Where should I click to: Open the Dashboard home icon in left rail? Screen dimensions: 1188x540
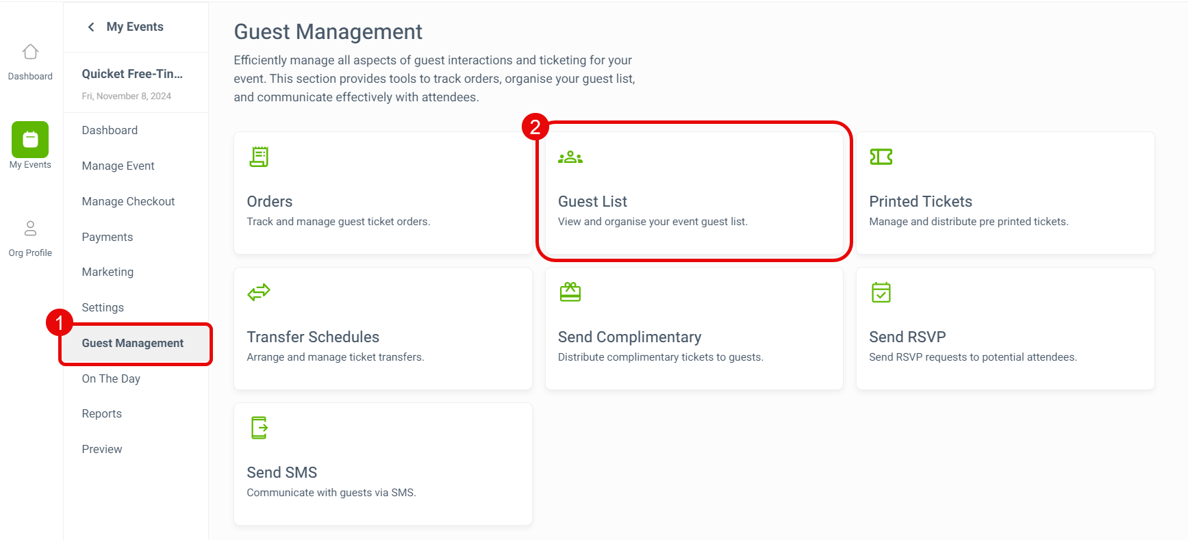click(x=30, y=52)
